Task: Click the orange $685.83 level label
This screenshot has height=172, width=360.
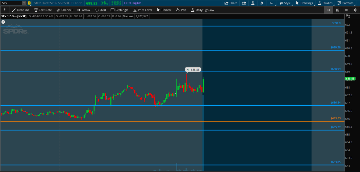Action: (x=336, y=118)
